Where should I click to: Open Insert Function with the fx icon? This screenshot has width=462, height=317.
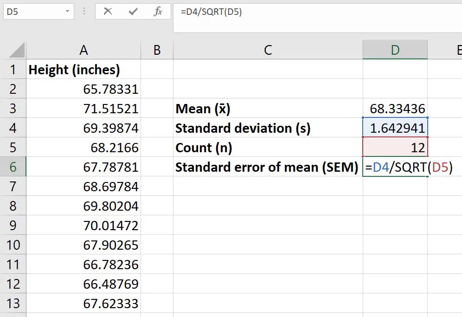click(158, 12)
